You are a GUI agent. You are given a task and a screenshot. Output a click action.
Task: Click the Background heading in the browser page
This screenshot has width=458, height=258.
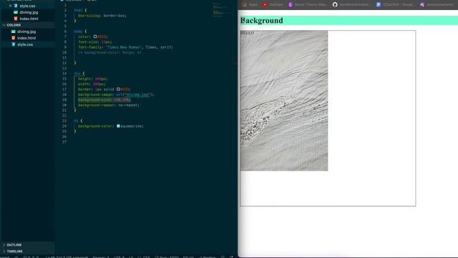click(262, 21)
